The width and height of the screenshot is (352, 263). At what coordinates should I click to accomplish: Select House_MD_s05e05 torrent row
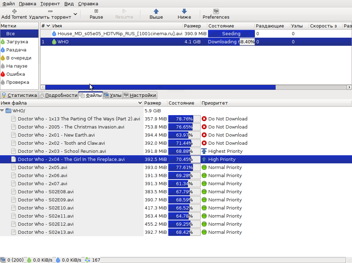196,34
